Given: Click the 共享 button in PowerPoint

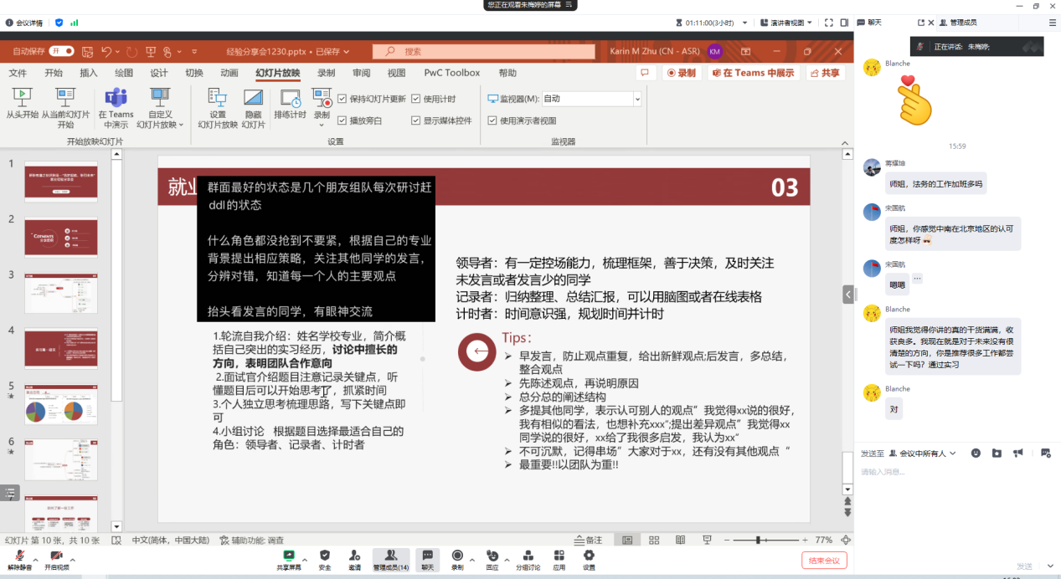Looking at the screenshot, I should 825,73.
